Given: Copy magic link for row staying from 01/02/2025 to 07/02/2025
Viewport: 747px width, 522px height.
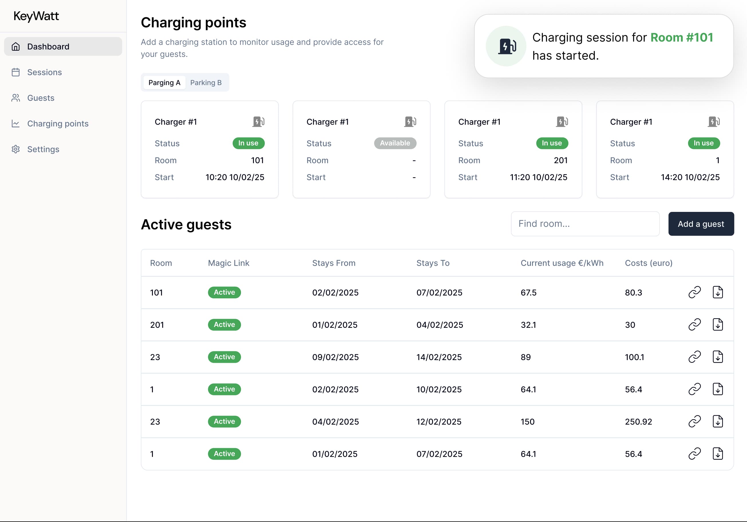Looking at the screenshot, I should pyautogui.click(x=695, y=453).
